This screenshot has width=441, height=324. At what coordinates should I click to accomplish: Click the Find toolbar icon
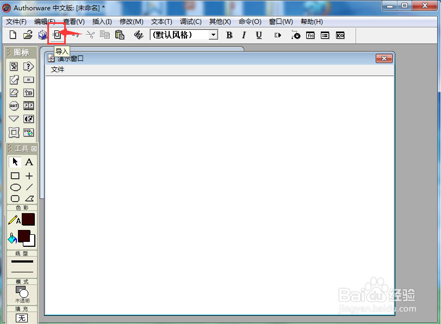click(138, 35)
